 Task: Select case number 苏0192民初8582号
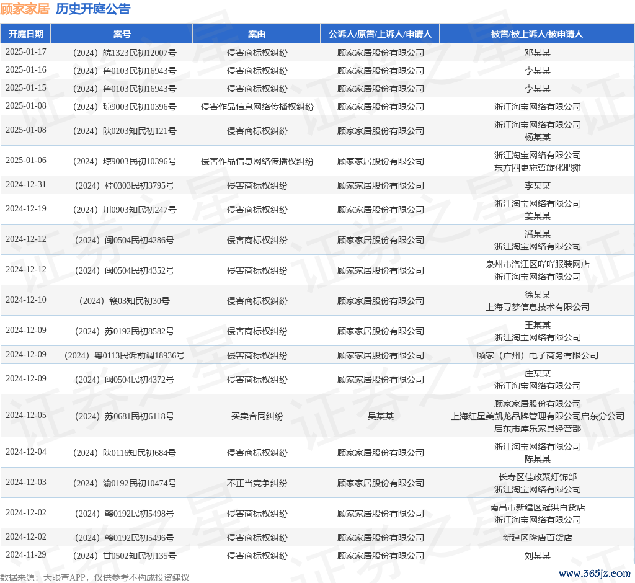click(125, 331)
